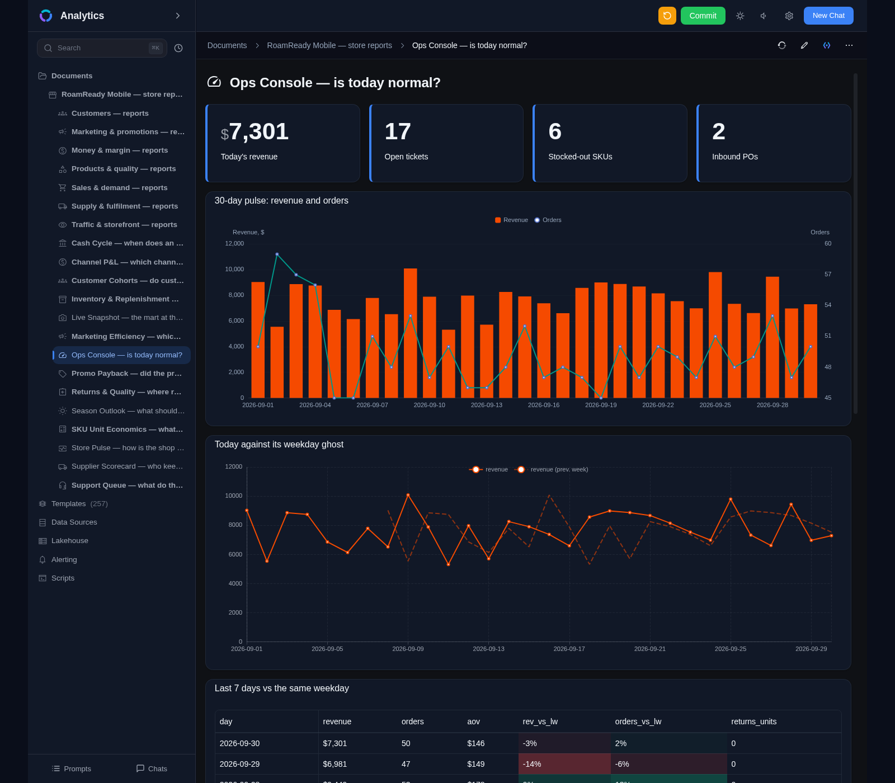Click the pencil edit icon
This screenshot has width=895, height=783.
(x=804, y=45)
